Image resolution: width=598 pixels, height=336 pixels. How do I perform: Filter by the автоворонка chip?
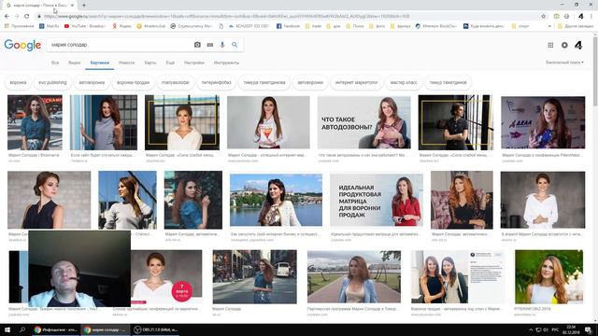pyautogui.click(x=92, y=82)
